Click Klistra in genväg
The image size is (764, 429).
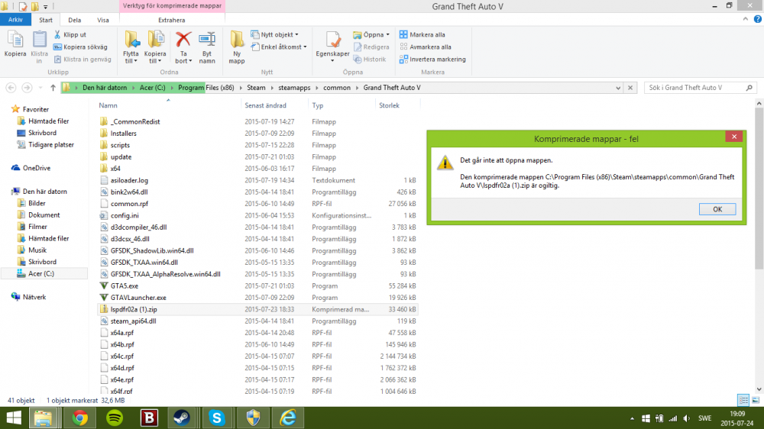tap(83, 59)
